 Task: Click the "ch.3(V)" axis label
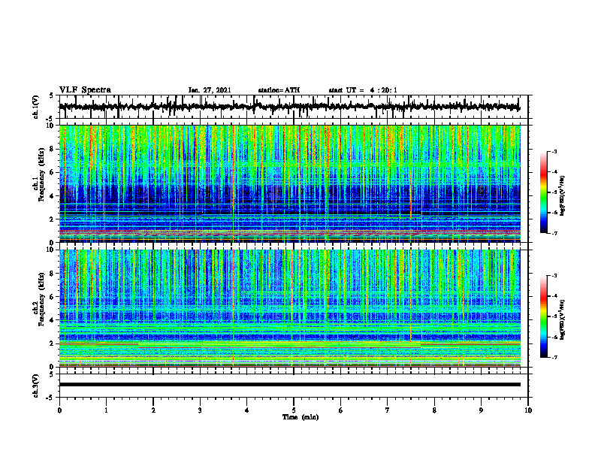point(36,386)
